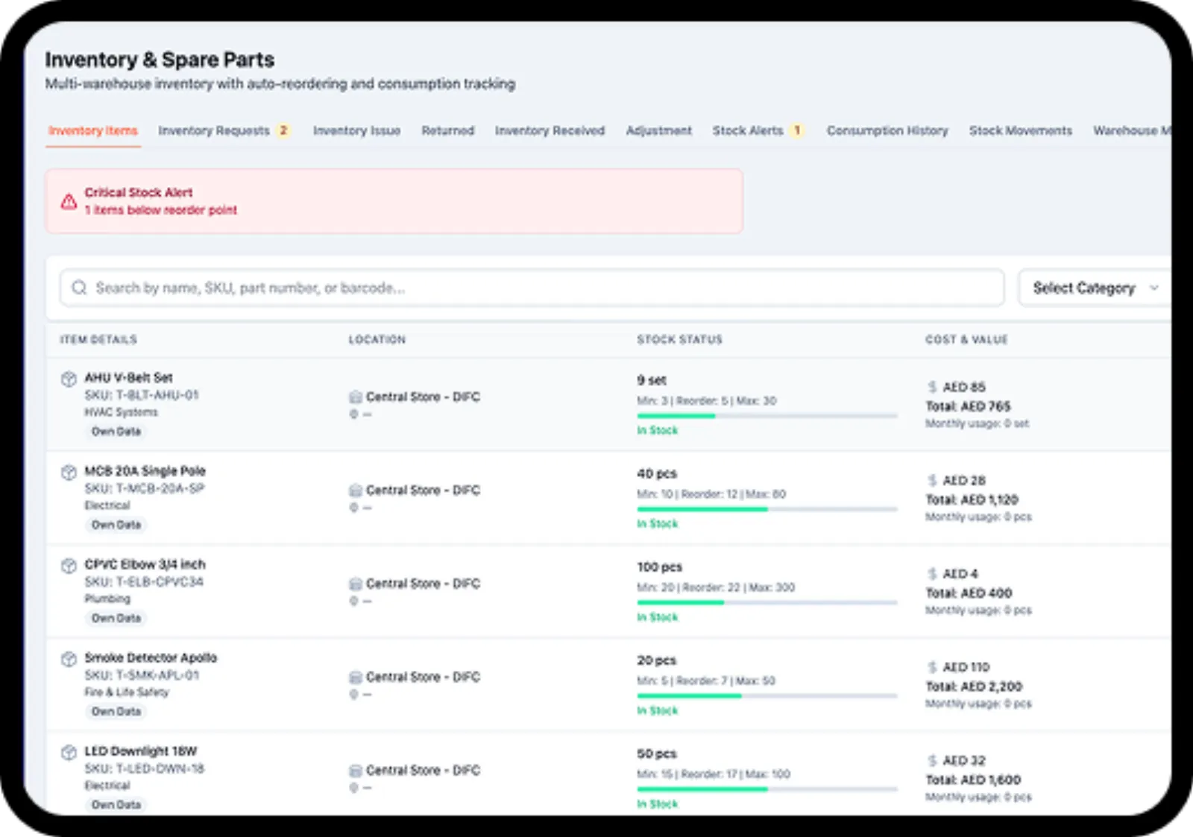This screenshot has width=1193, height=837.
Task: Open the Stock Movements tab
Action: pos(1021,130)
